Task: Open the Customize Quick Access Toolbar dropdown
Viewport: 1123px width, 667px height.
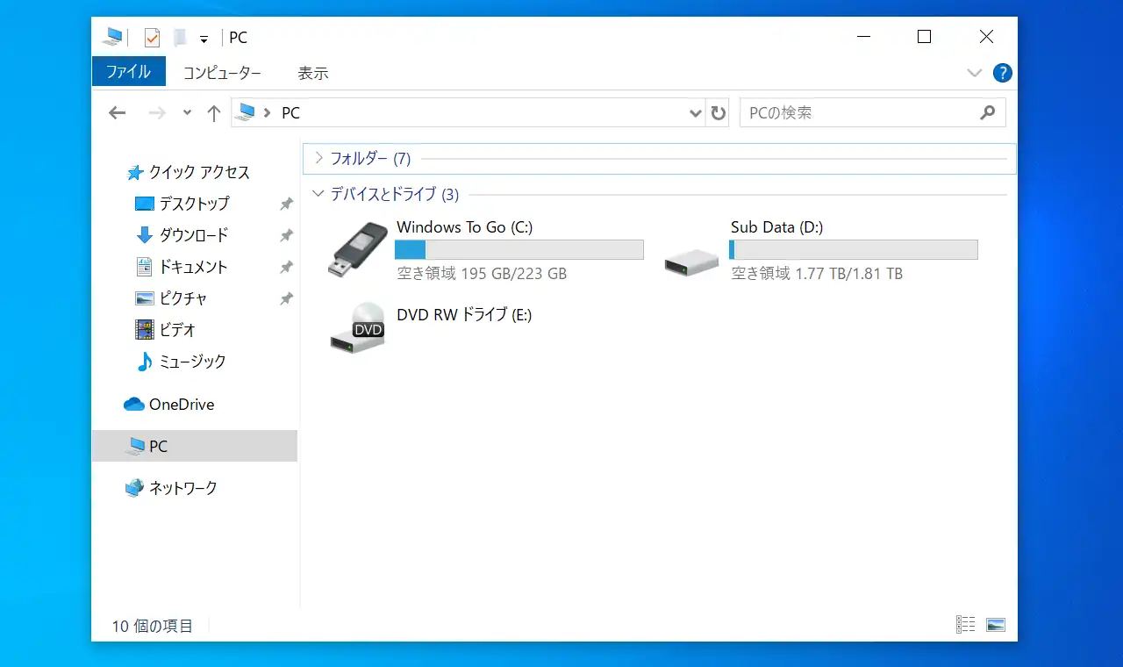Action: coord(204,39)
